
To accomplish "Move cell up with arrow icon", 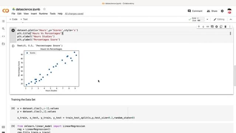I will pos(199,27).
